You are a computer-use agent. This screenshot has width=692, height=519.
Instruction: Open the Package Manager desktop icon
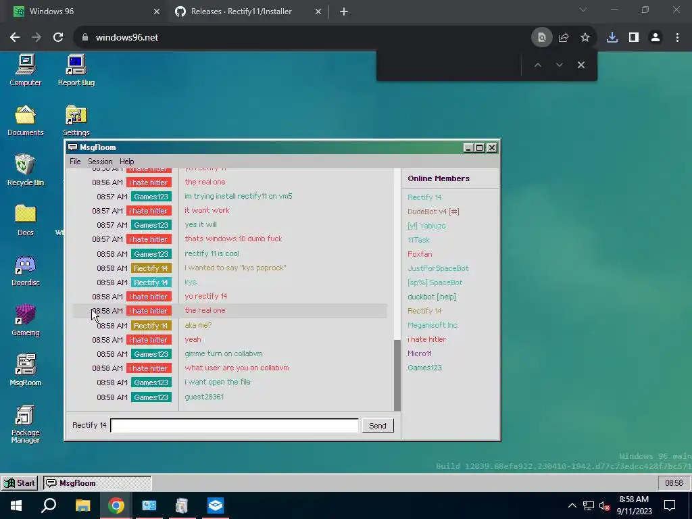click(x=25, y=424)
